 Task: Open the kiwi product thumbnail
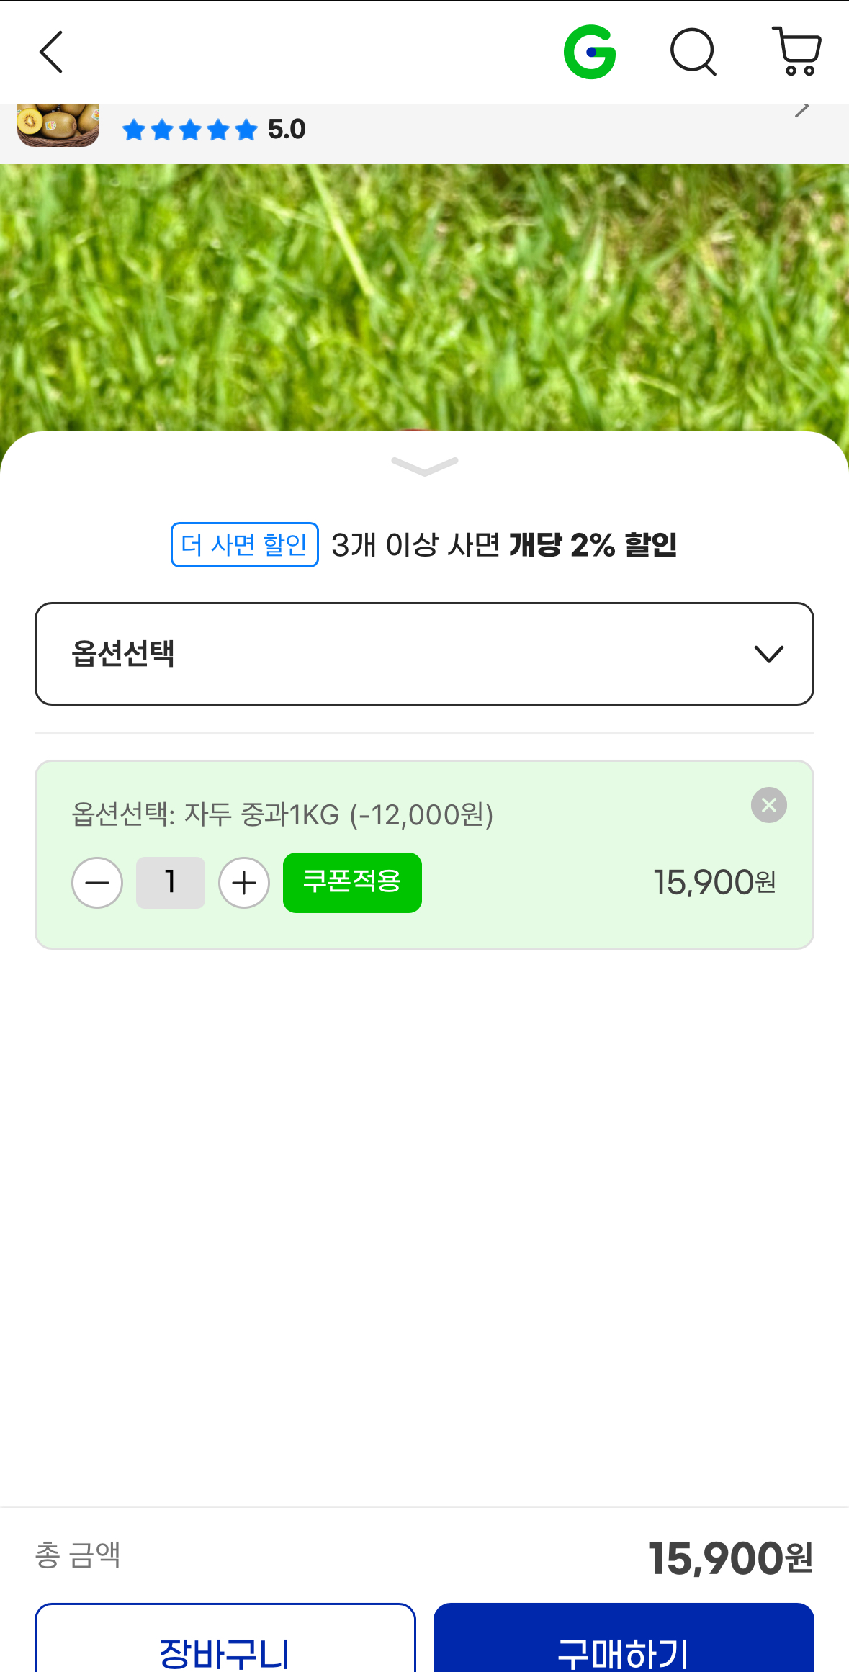click(58, 125)
